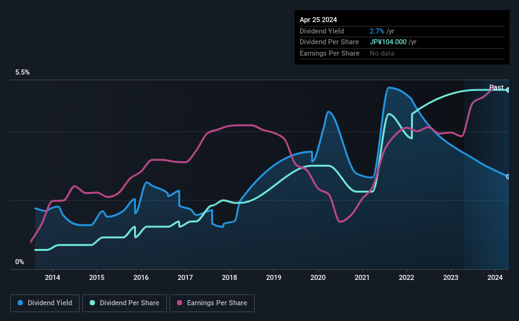This screenshot has height=321, width=519.
Task: Click the 5.5% y-axis label
Action: 22,72
